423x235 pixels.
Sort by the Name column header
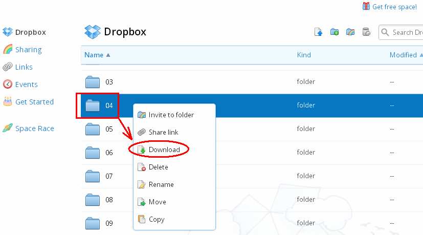(94, 55)
